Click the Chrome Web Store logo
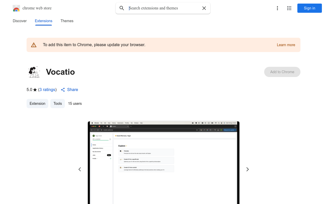This screenshot has width=327, height=204. tap(16, 8)
